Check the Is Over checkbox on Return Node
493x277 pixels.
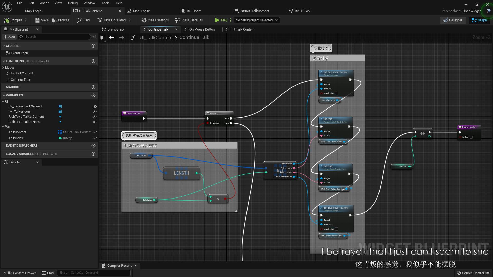pos(471,137)
